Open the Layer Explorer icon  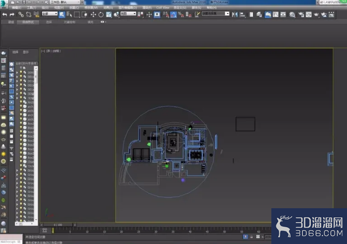coord(259,15)
